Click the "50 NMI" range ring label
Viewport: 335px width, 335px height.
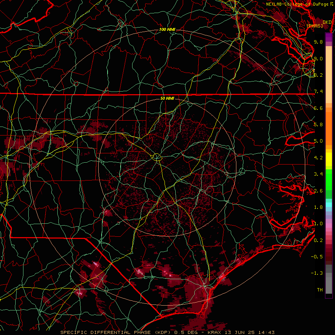[167, 99]
